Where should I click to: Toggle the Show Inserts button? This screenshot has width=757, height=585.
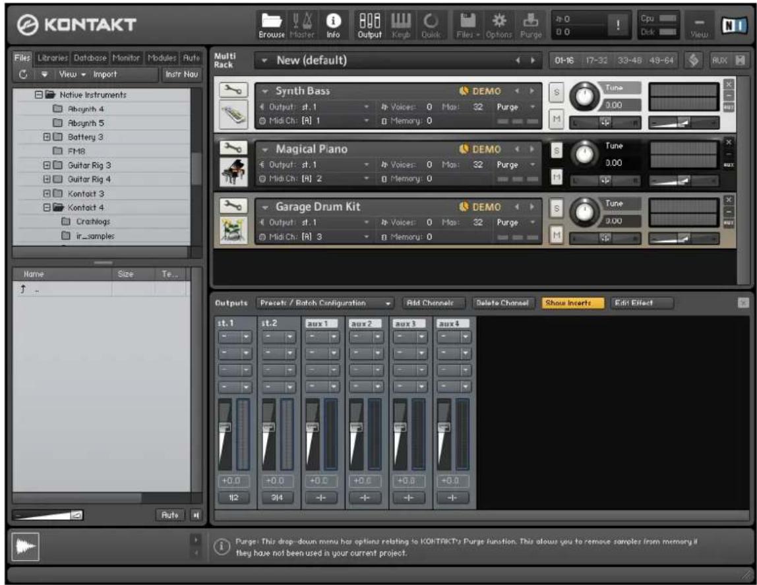click(x=572, y=303)
